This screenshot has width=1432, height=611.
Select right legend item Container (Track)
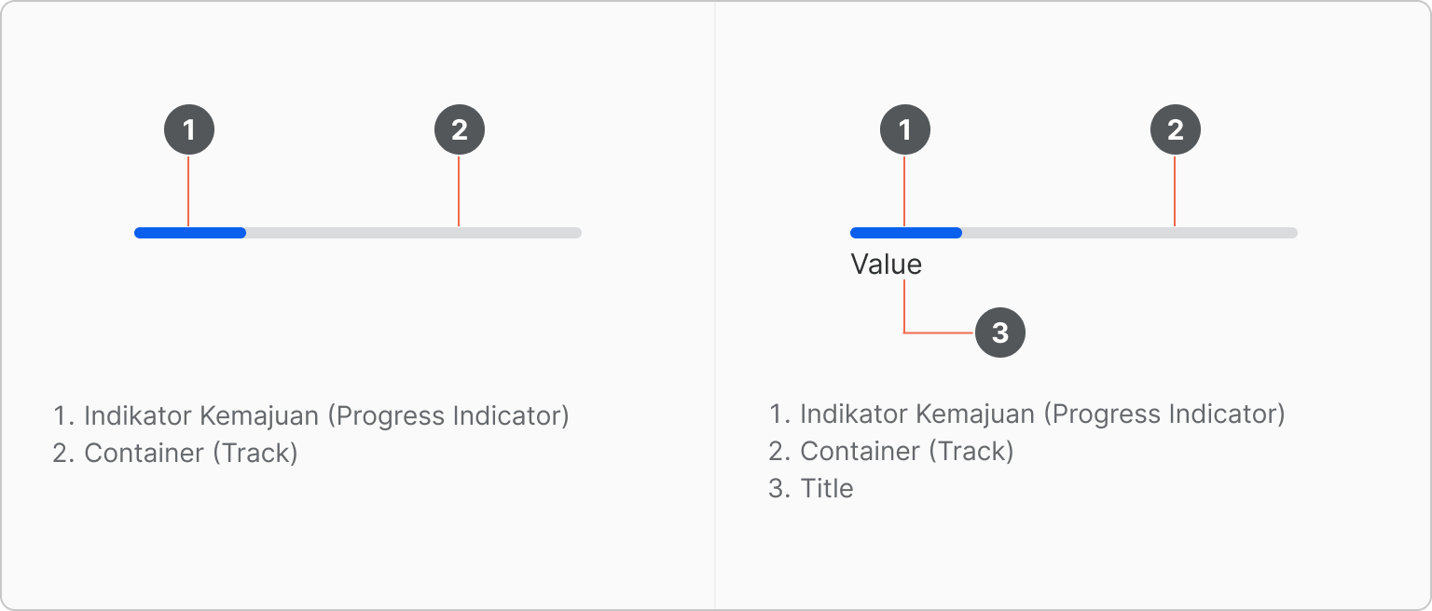tap(891, 452)
